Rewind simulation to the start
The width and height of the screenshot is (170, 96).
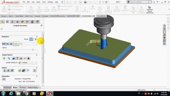point(4,44)
